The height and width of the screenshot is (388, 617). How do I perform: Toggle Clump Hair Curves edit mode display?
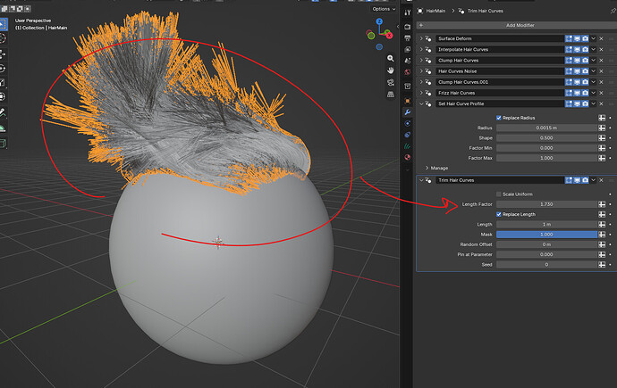[569, 61]
